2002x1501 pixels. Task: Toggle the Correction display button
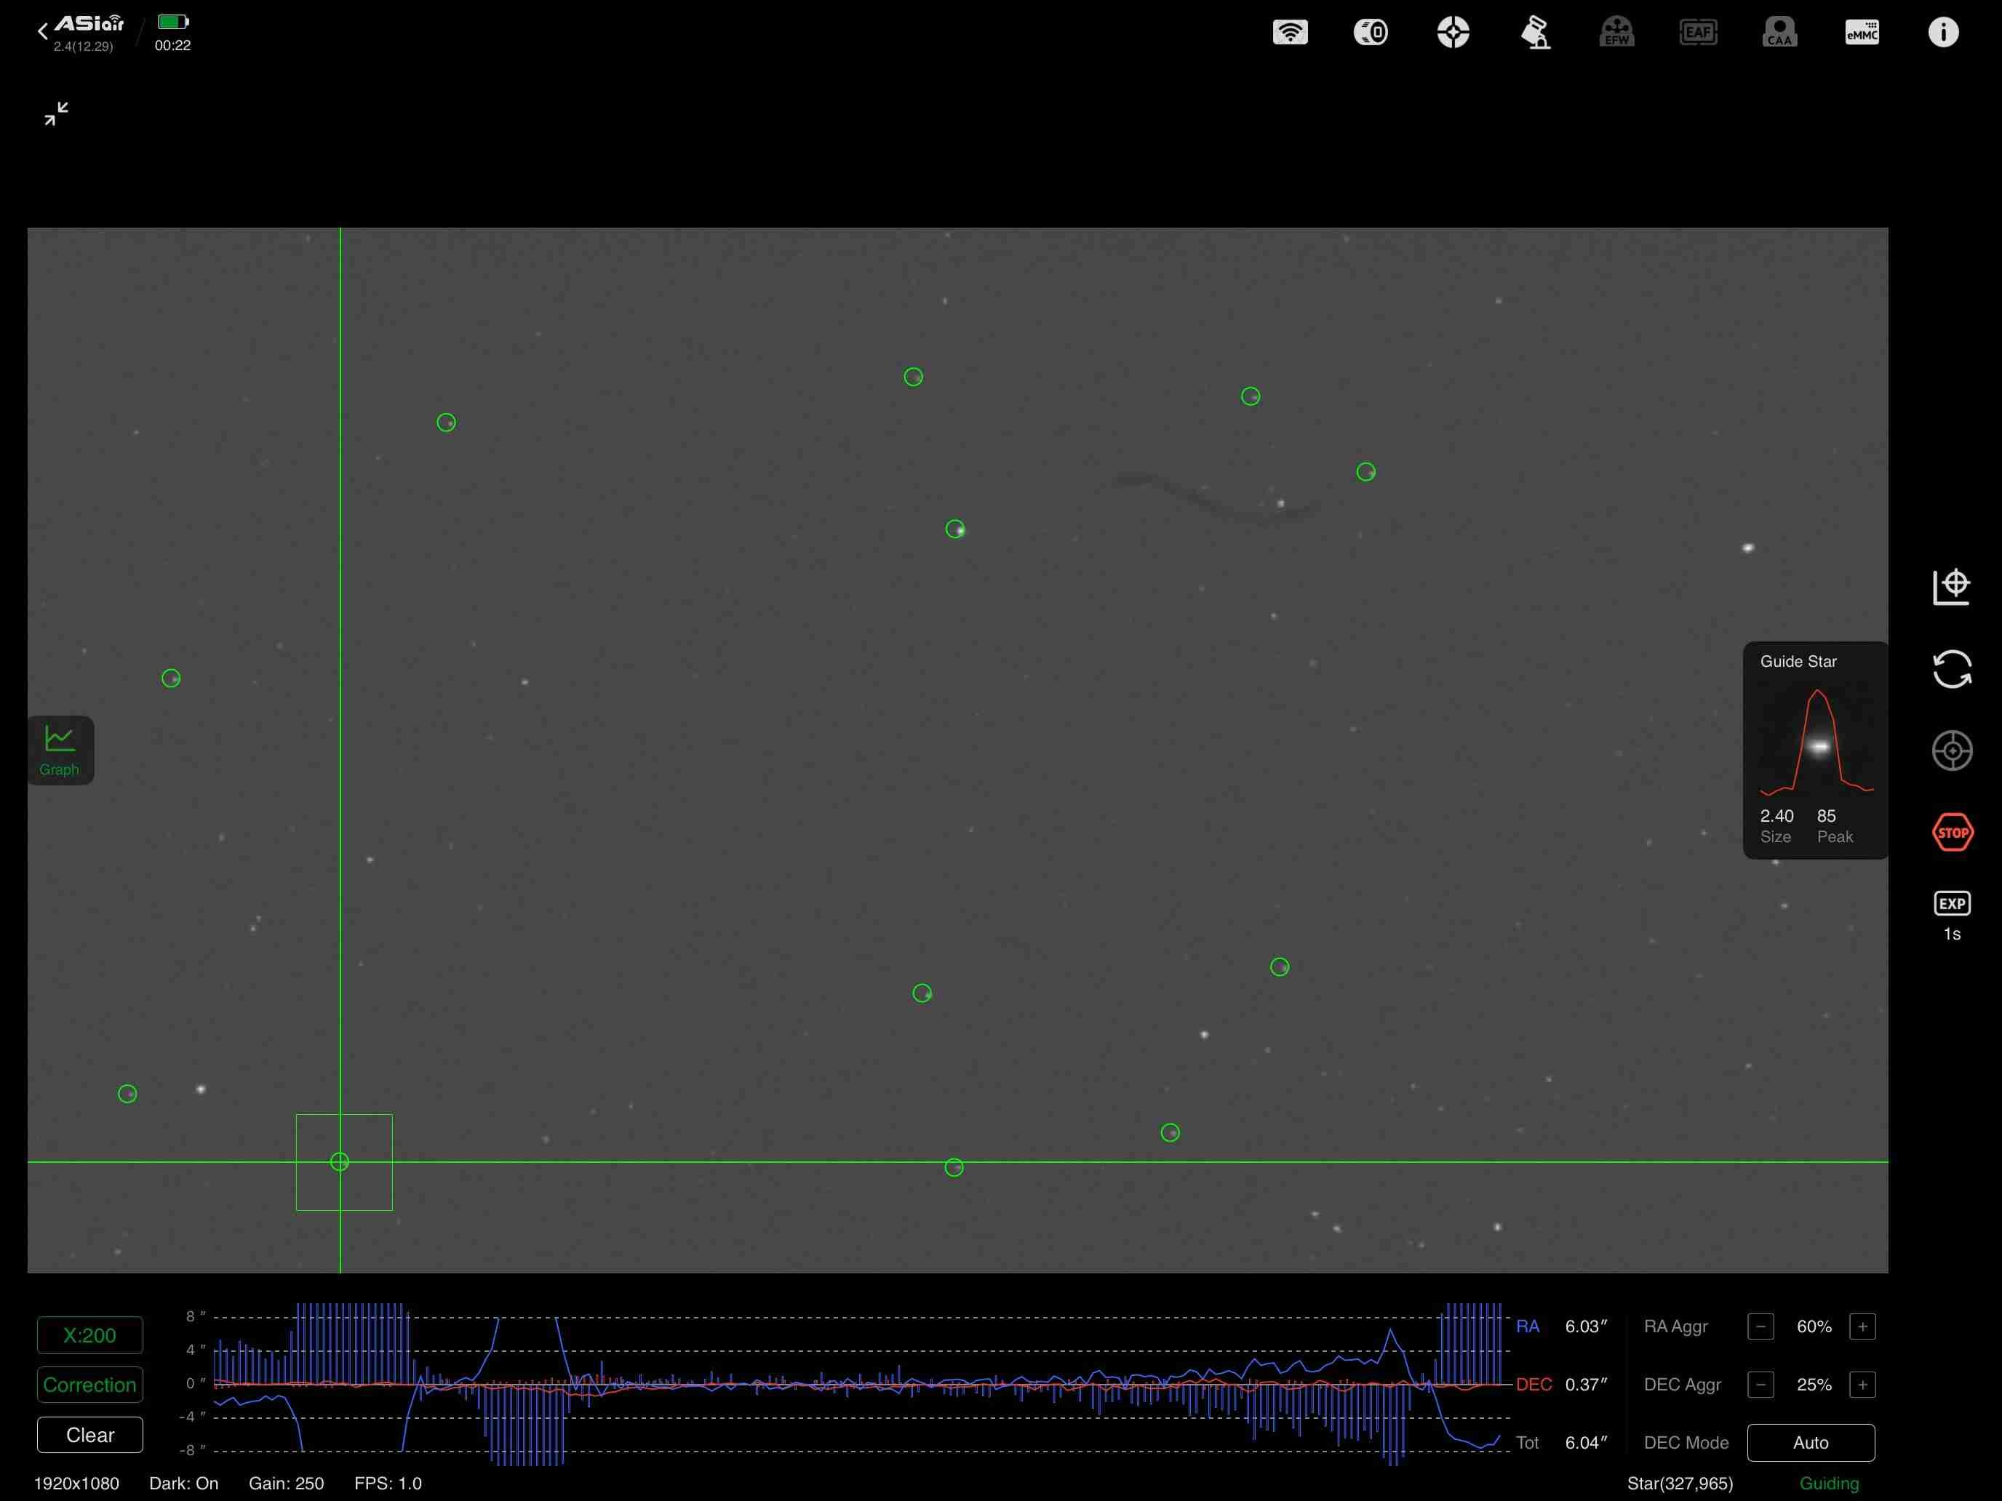tap(89, 1385)
